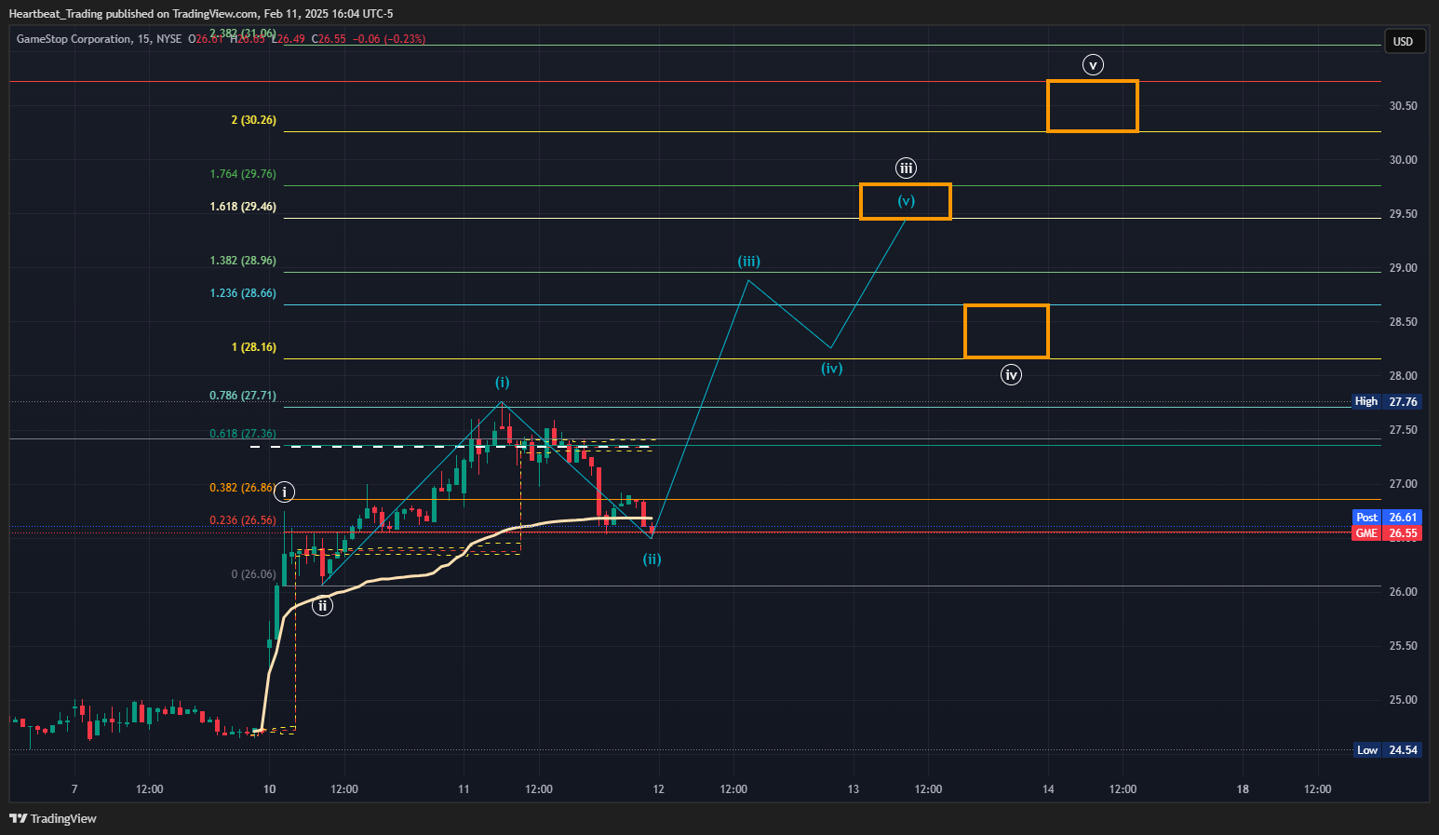
Task: Click the white circled iv wave label
Action: pos(1011,375)
